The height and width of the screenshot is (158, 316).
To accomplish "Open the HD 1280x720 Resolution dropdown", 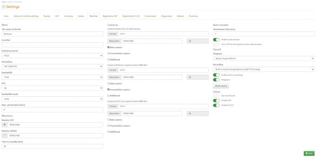I will (x=52, y=66).
